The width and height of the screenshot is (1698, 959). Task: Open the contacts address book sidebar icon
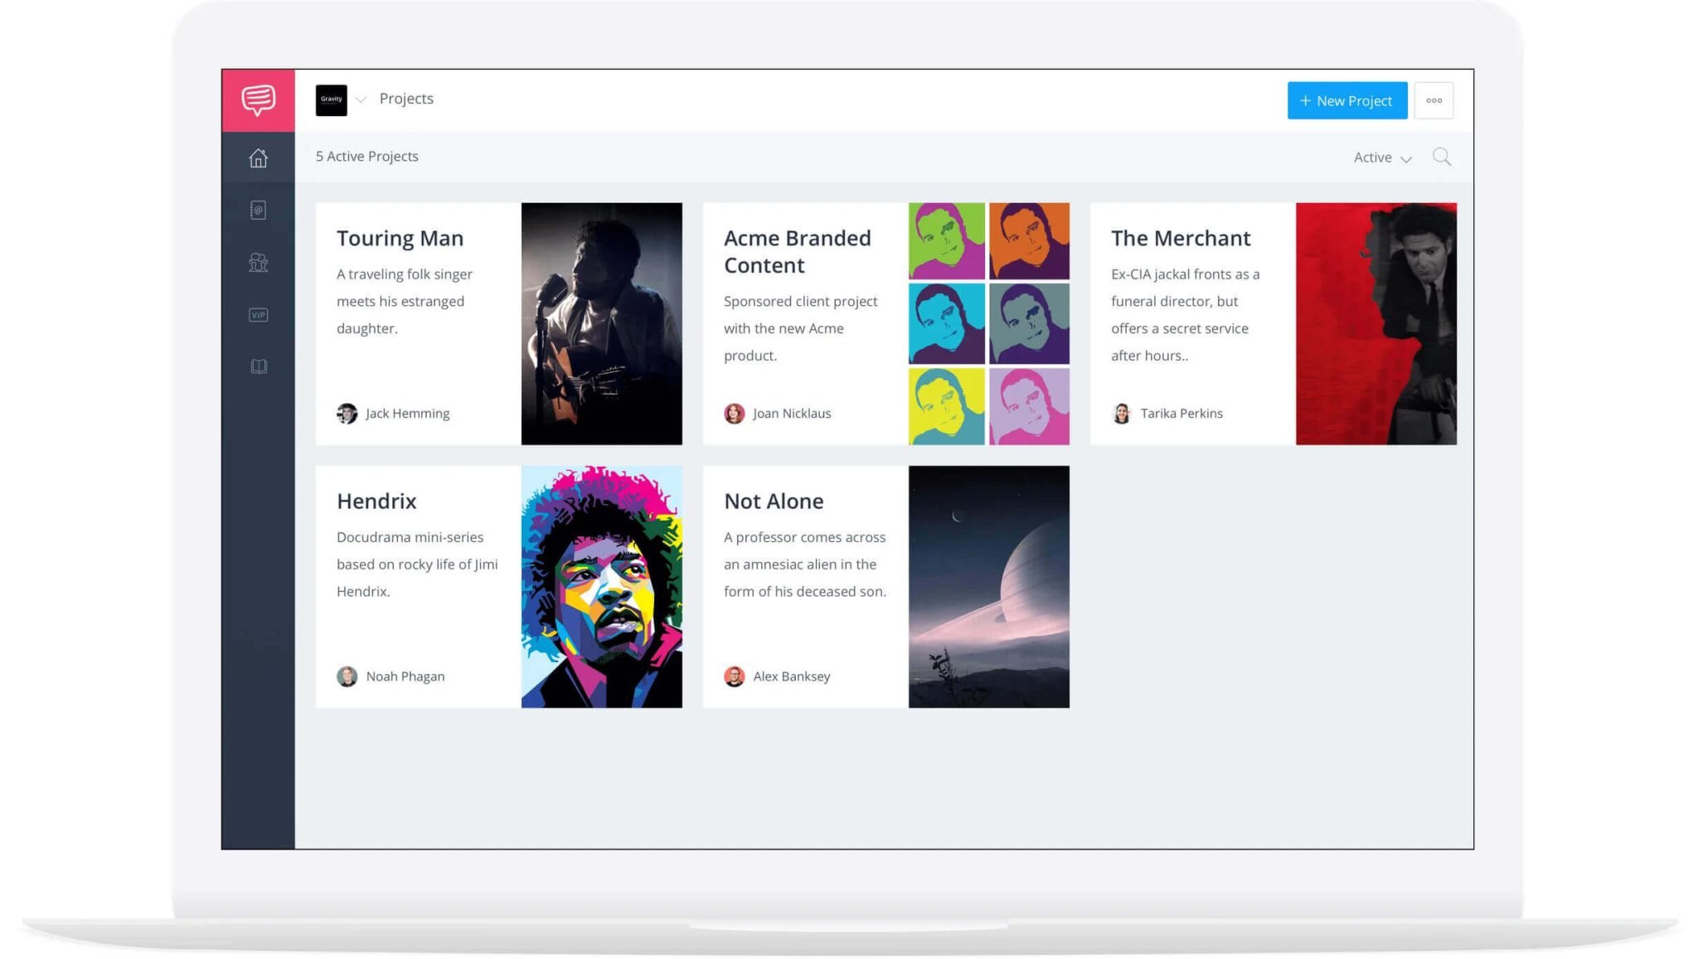(258, 211)
